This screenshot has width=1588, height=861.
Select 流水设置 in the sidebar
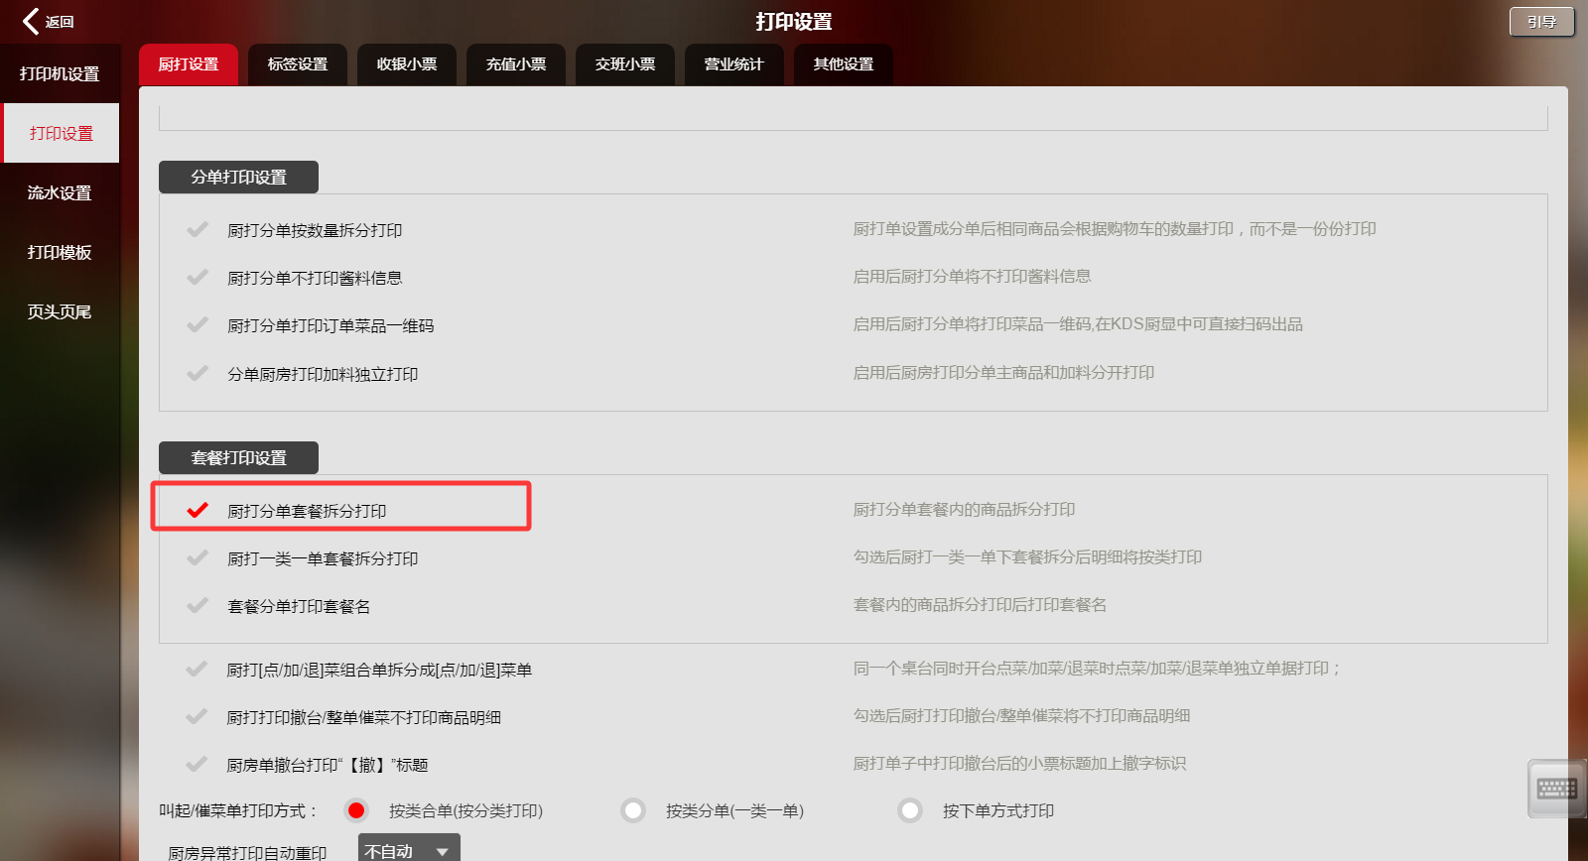click(x=60, y=193)
